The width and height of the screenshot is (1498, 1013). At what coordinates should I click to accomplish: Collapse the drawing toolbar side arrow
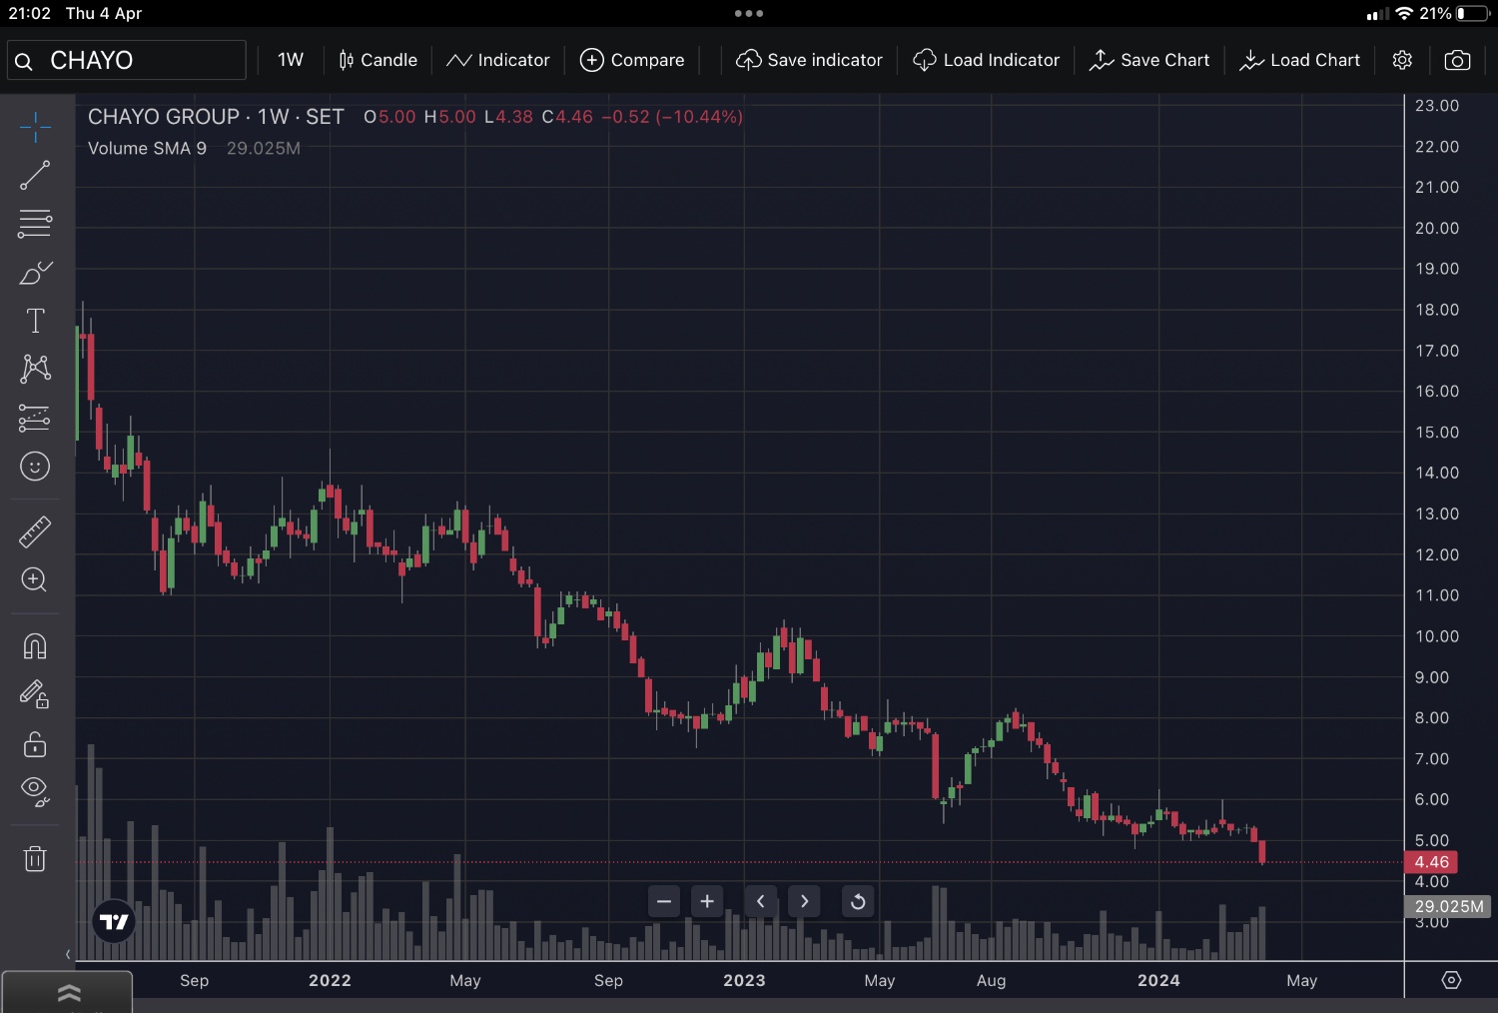68,954
